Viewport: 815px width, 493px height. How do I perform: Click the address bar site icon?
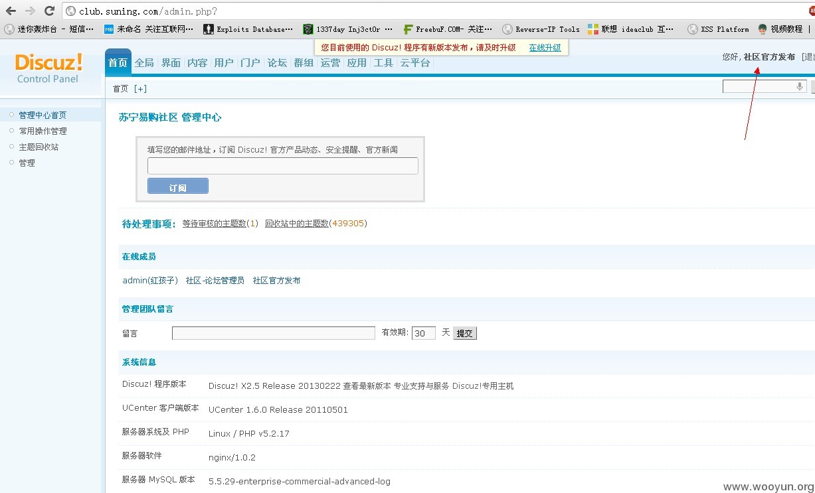(71, 11)
